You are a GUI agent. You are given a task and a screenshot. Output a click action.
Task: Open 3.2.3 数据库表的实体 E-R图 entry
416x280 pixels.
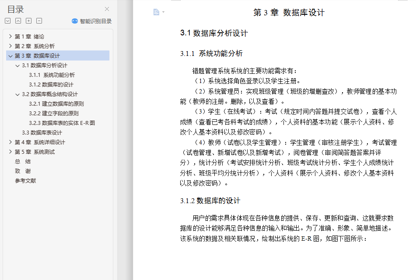pyautogui.click(x=62, y=123)
